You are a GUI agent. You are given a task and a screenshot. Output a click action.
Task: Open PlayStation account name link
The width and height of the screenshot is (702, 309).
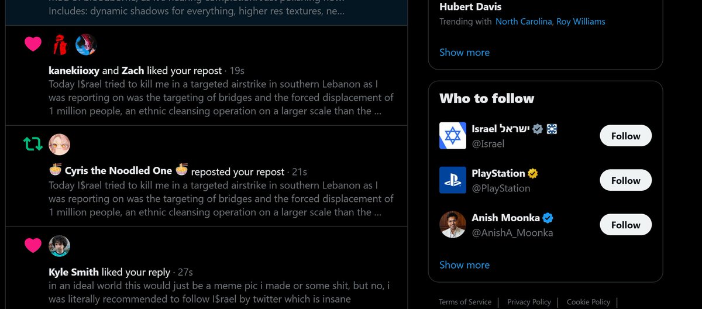click(x=498, y=173)
